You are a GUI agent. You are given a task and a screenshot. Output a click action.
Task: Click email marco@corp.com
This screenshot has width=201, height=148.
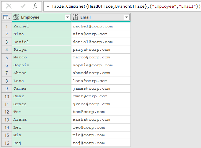point(91,57)
